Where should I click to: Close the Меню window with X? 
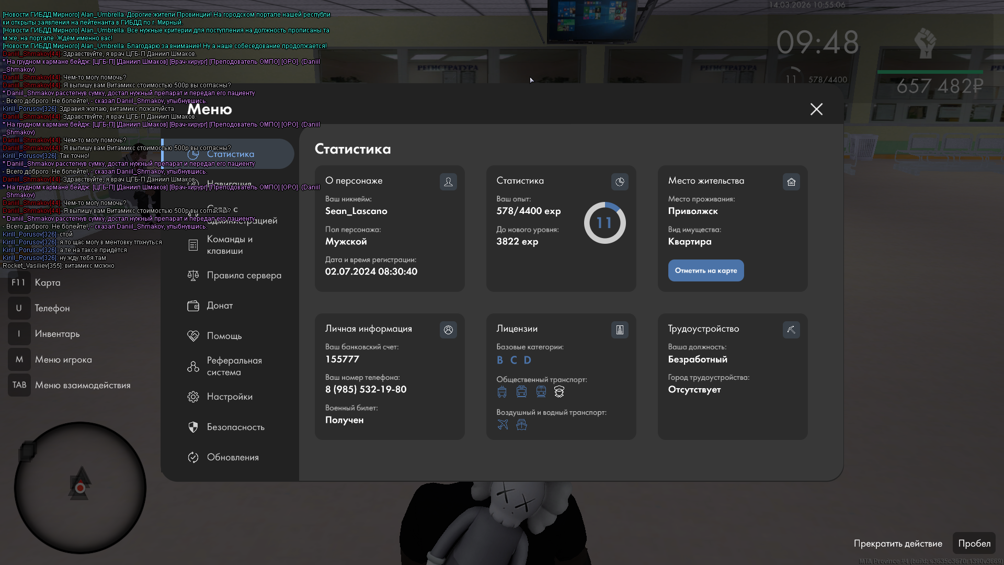(x=816, y=109)
